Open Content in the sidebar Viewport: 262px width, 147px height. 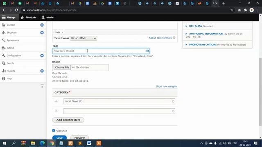point(11,25)
